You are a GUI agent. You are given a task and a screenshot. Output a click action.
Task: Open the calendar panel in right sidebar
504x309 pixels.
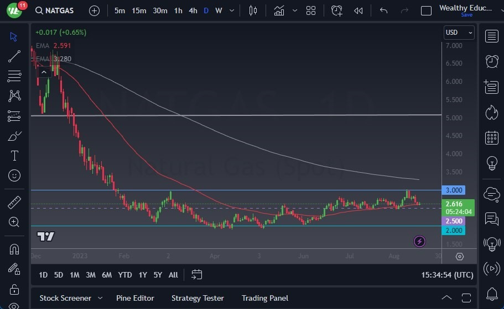click(x=491, y=137)
